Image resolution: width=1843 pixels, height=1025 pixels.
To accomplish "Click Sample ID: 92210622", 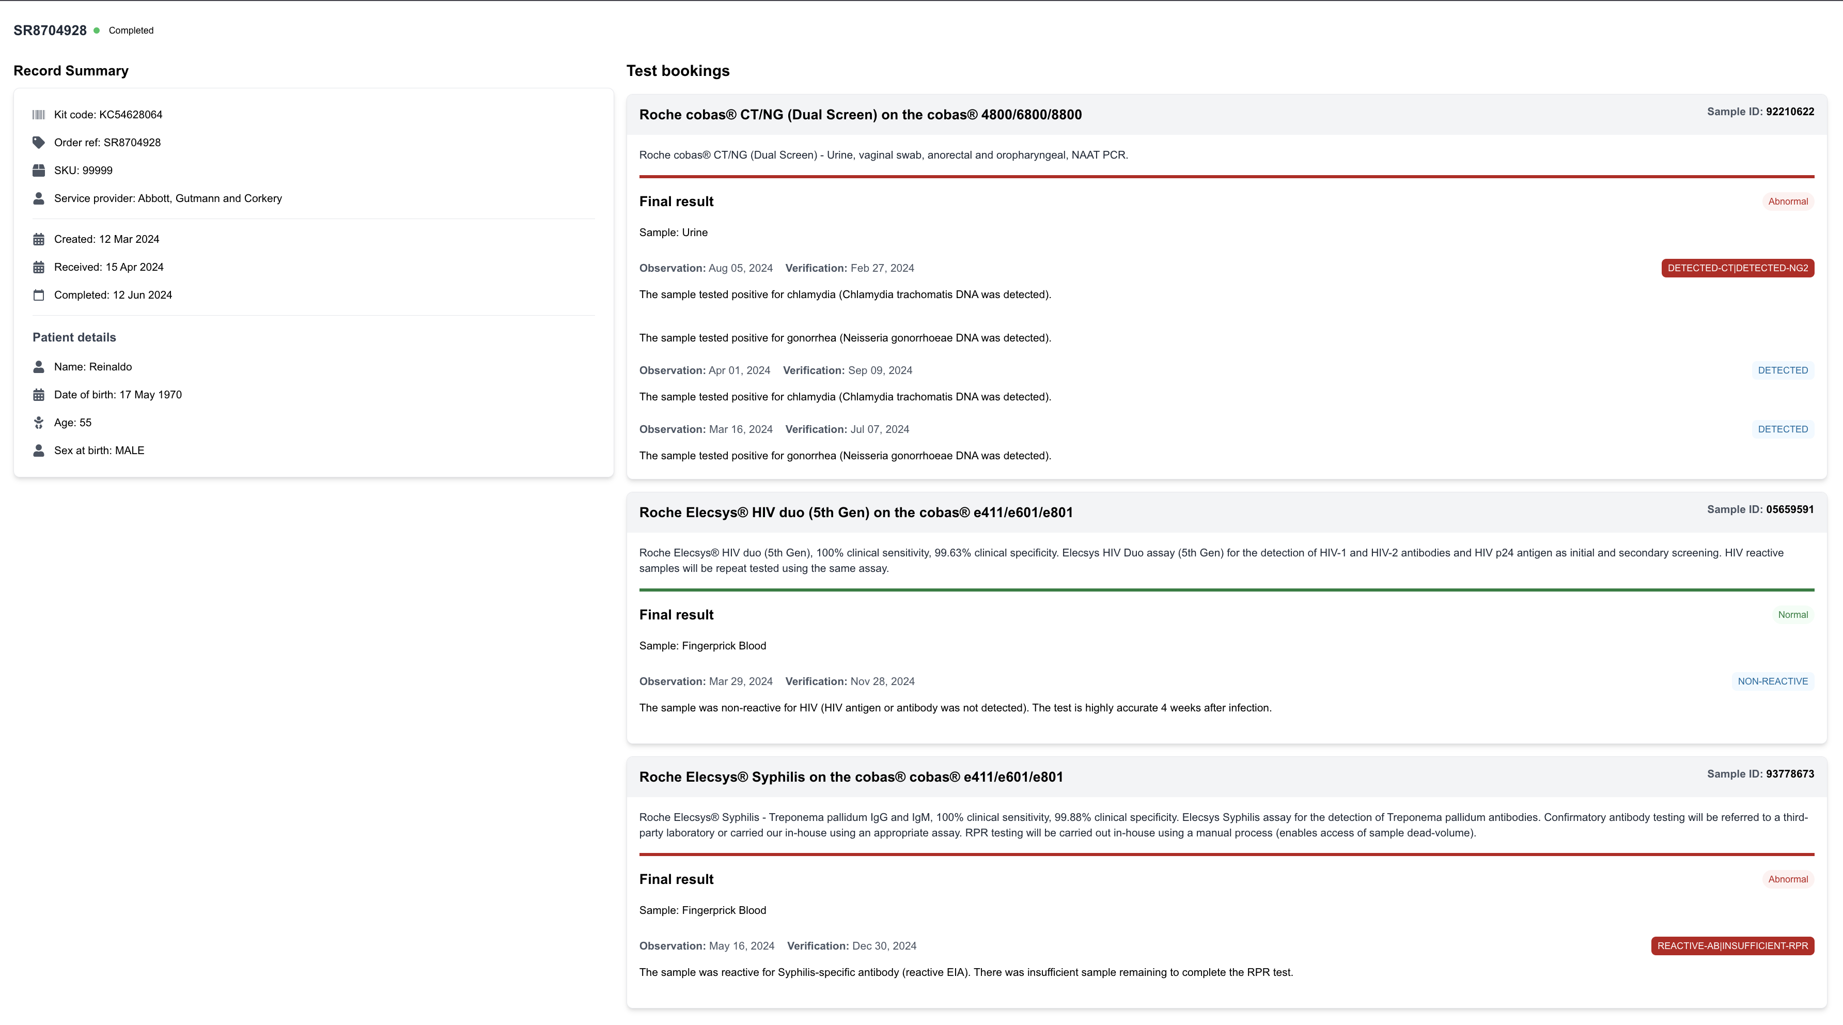I will click(1761, 112).
